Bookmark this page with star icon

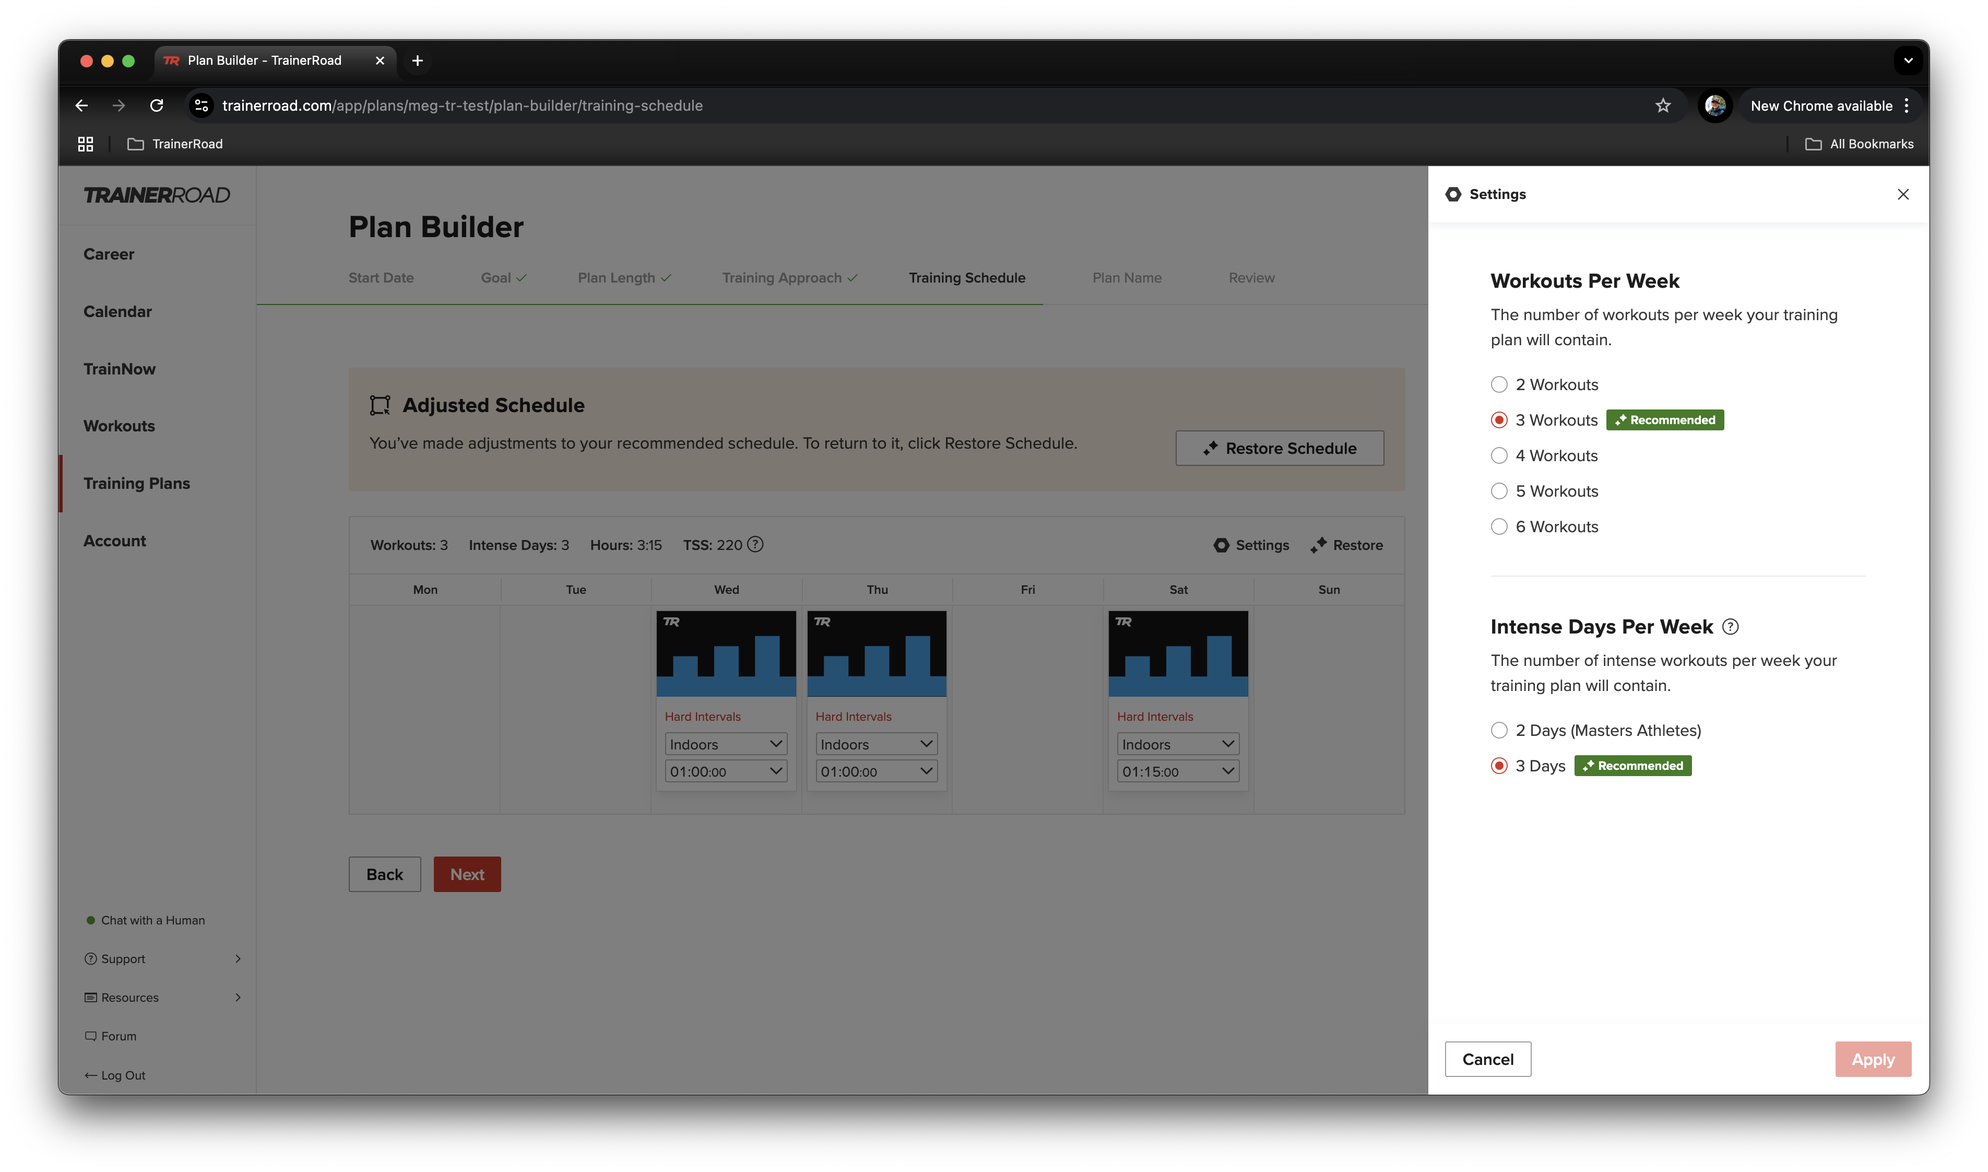pos(1663,106)
